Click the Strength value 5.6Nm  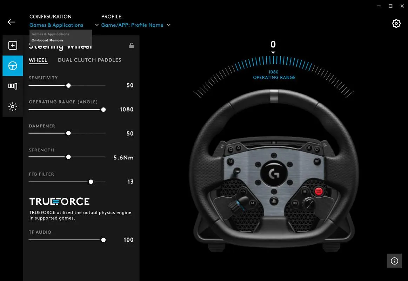[x=123, y=158]
